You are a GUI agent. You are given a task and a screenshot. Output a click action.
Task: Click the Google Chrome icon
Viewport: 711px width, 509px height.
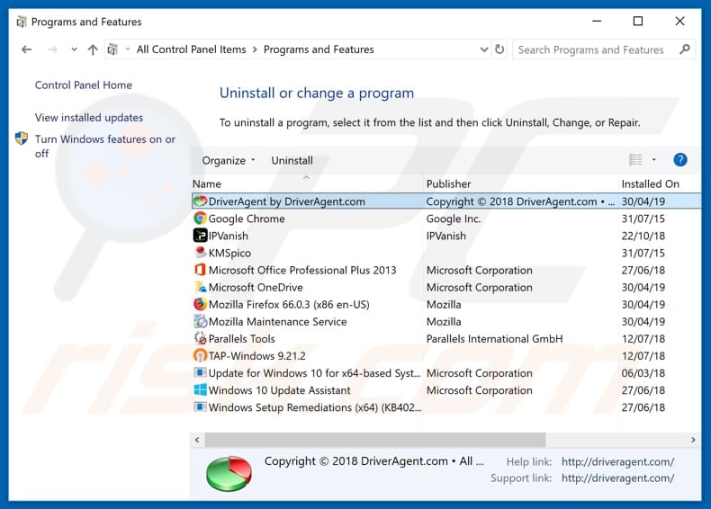click(200, 219)
